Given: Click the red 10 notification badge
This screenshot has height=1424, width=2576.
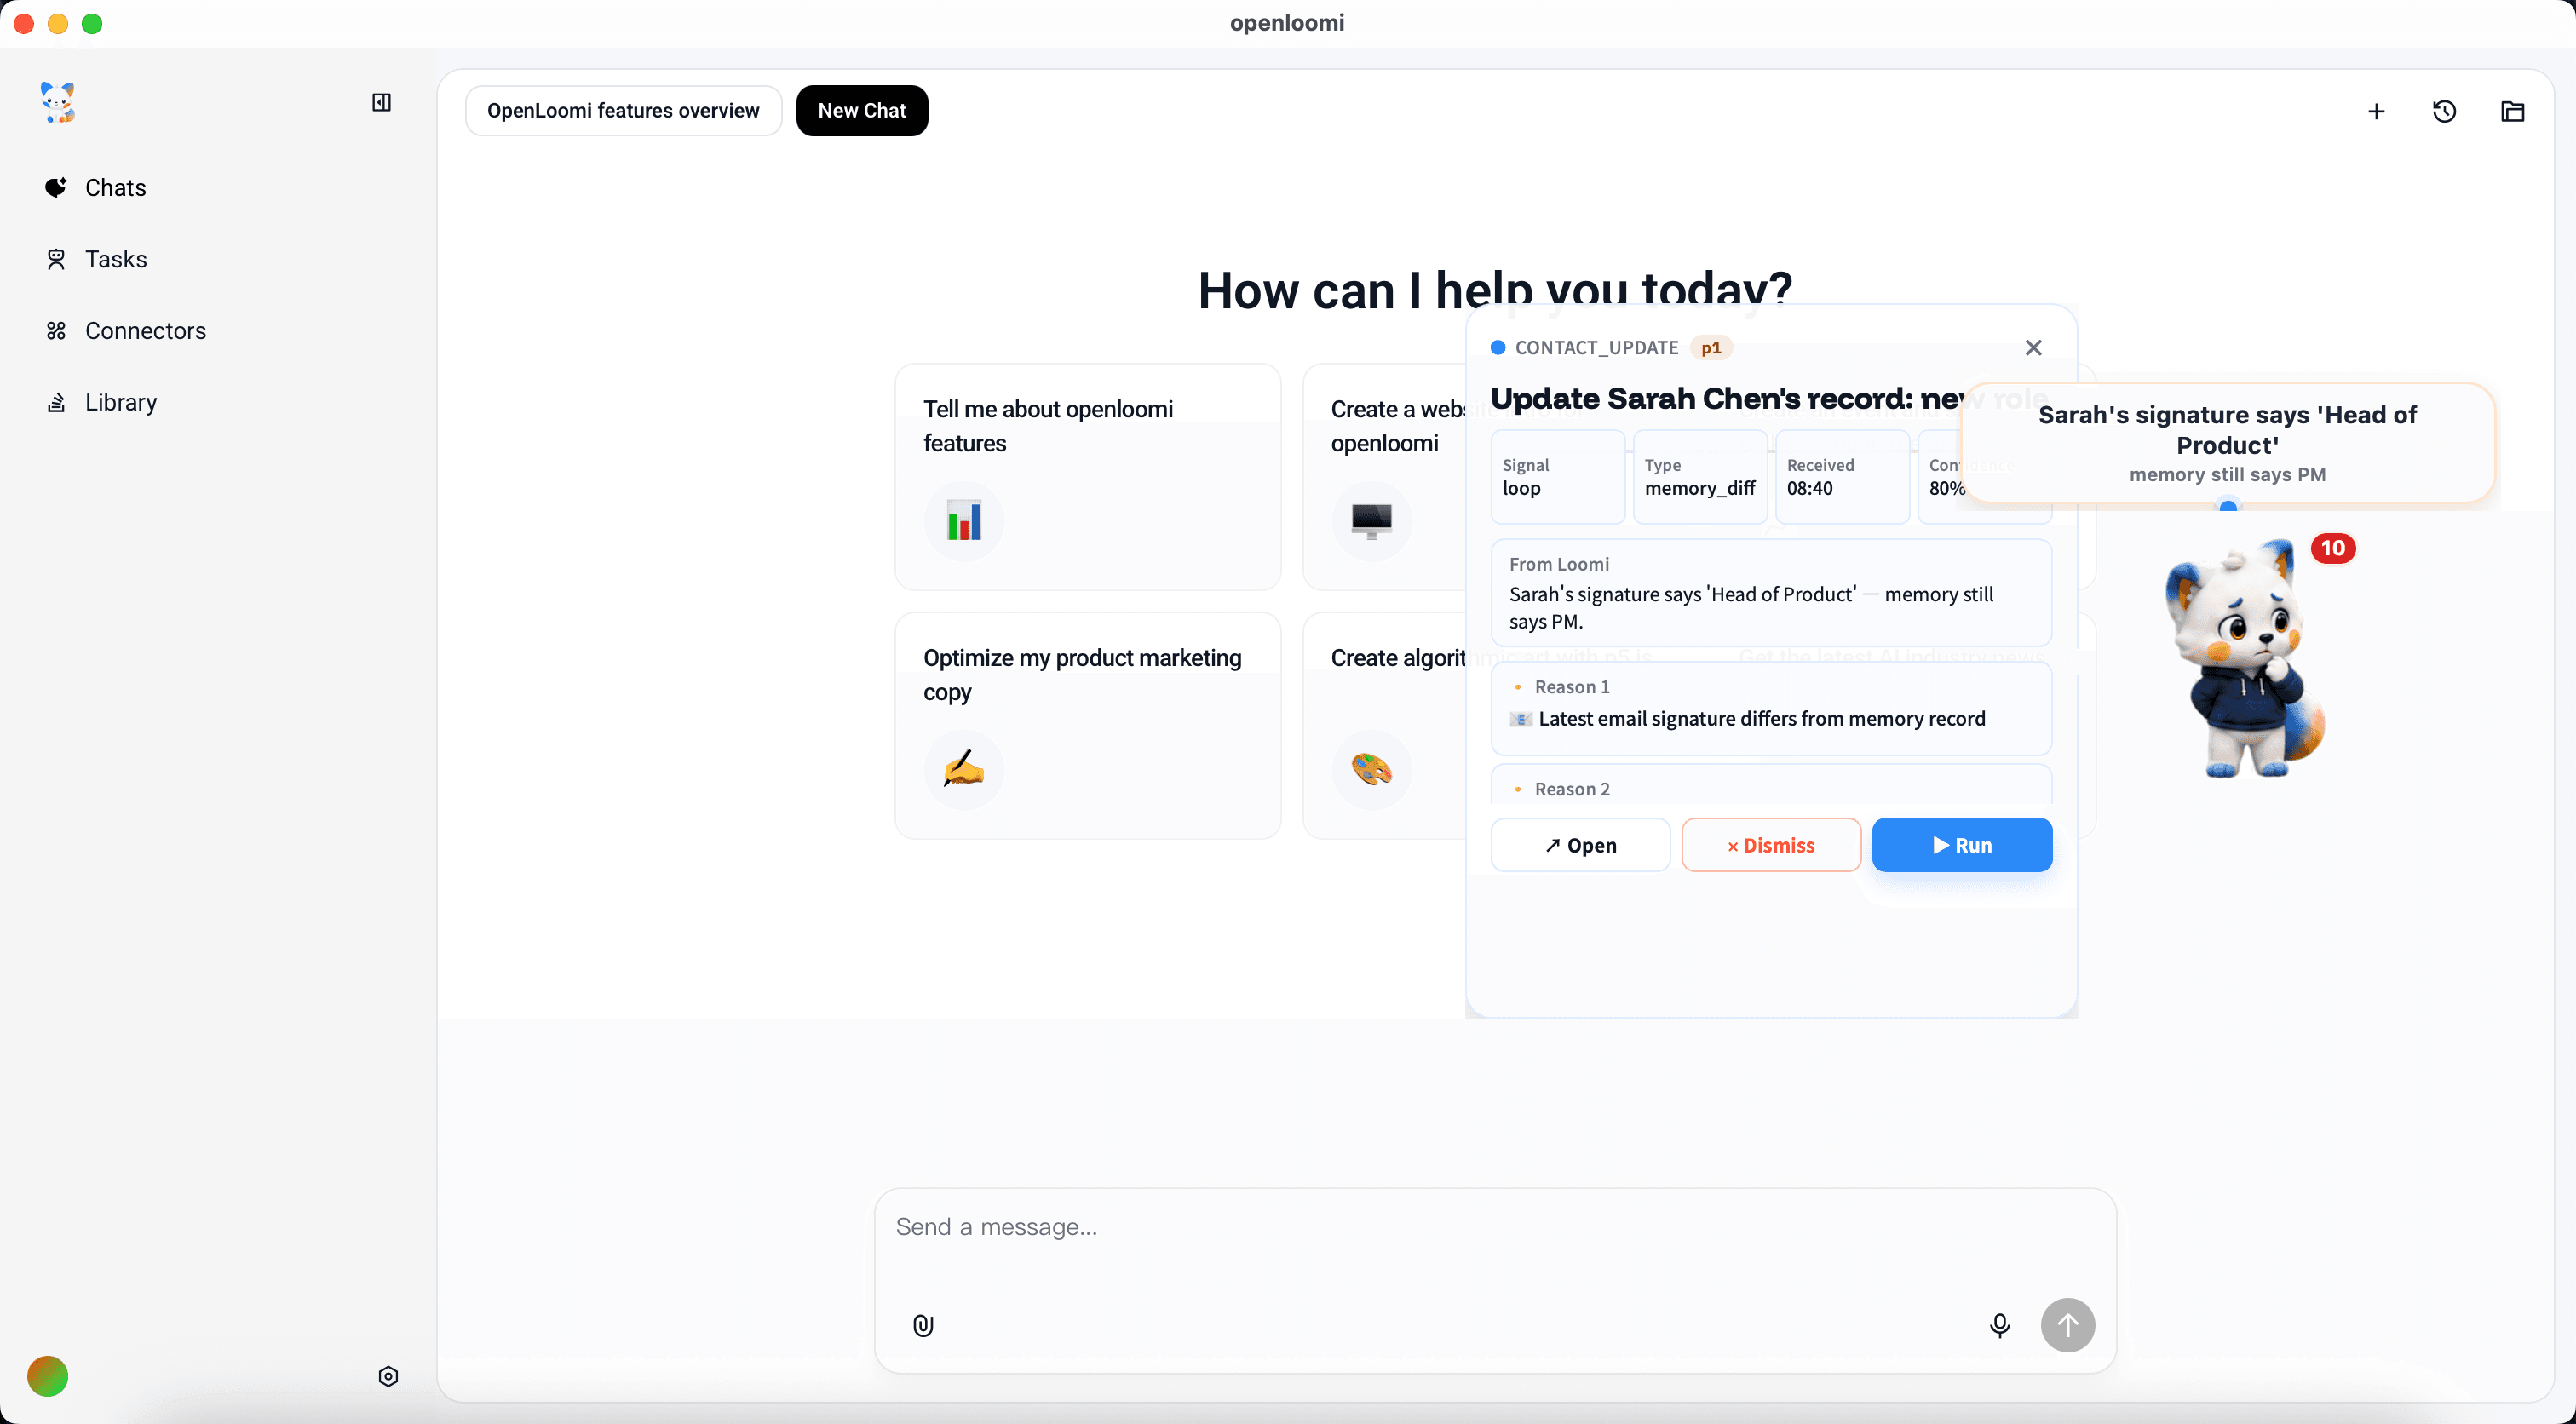Looking at the screenshot, I should point(2332,548).
